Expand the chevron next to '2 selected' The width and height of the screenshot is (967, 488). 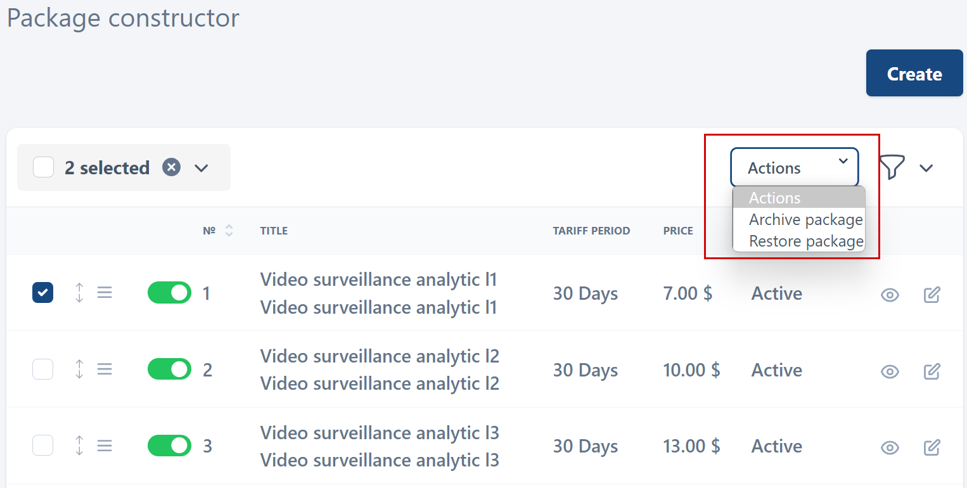202,168
